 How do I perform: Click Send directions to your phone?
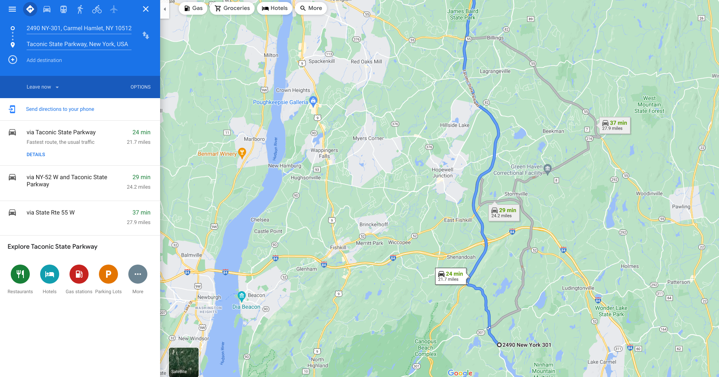60,109
